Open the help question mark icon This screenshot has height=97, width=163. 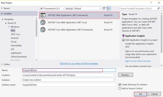[151, 3]
